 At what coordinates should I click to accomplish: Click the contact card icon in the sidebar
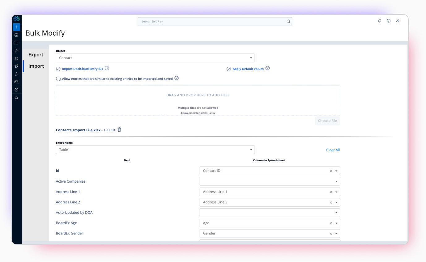tap(16, 82)
